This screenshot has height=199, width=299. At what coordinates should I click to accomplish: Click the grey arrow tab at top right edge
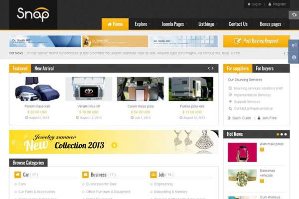click(x=294, y=14)
